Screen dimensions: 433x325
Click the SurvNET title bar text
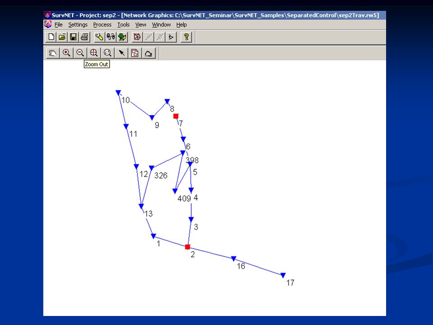[215, 15]
